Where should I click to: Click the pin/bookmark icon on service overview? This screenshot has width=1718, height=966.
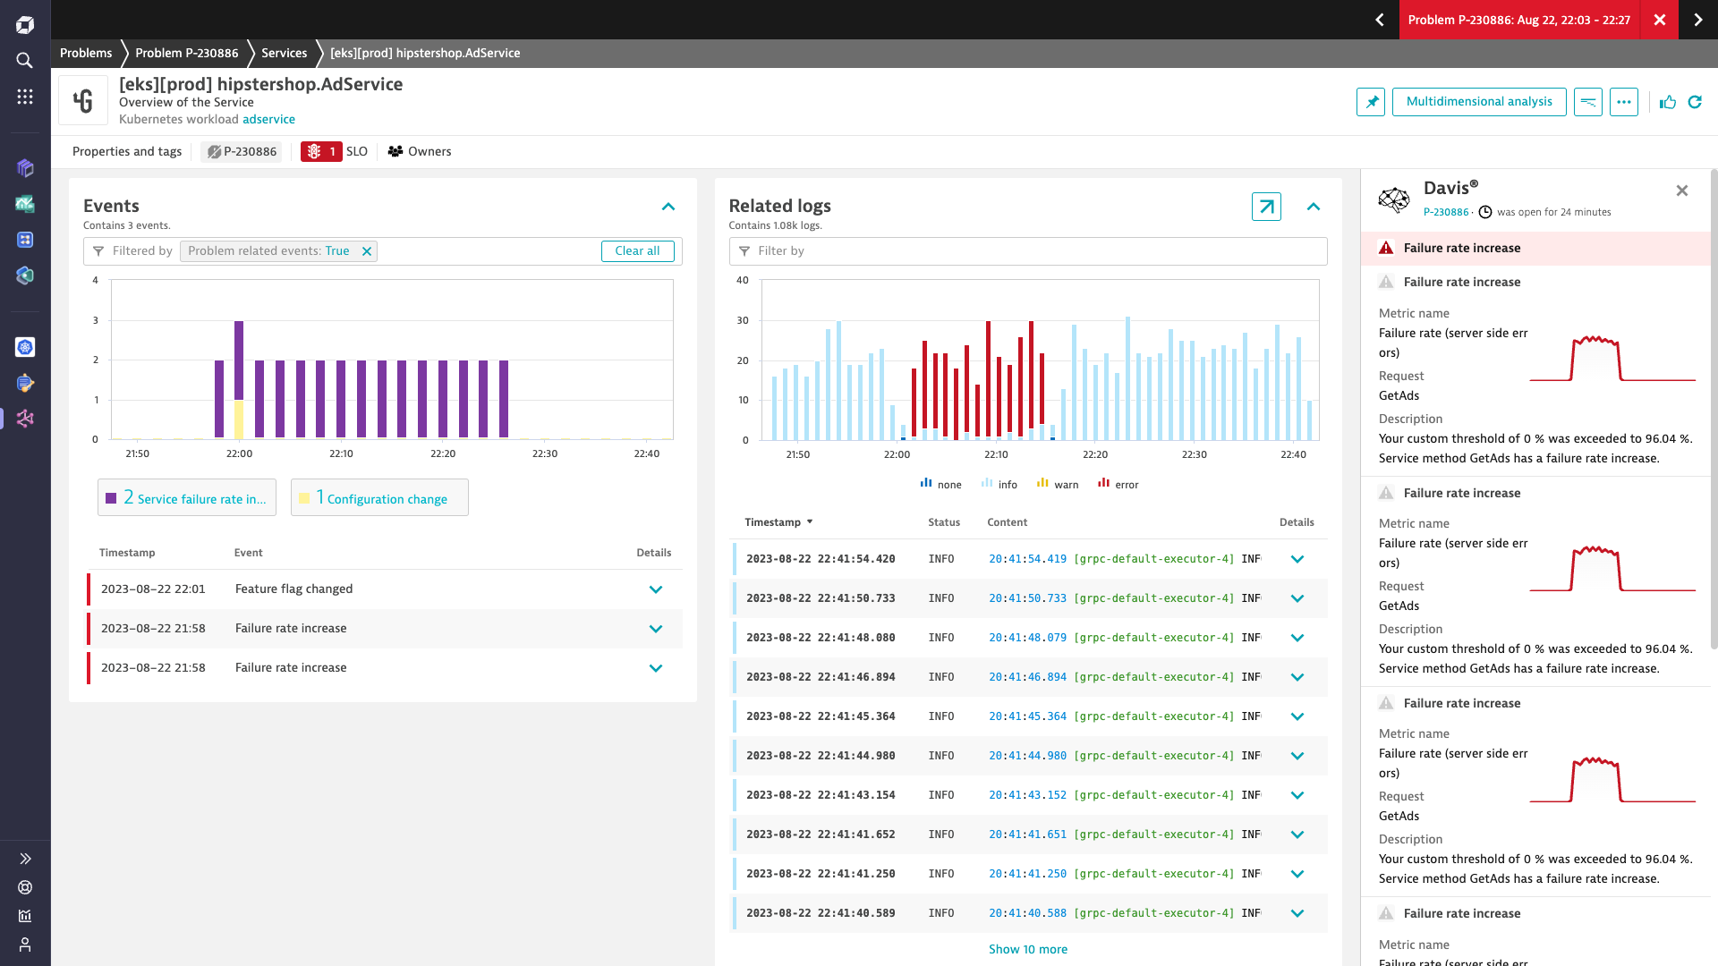[1371, 101]
